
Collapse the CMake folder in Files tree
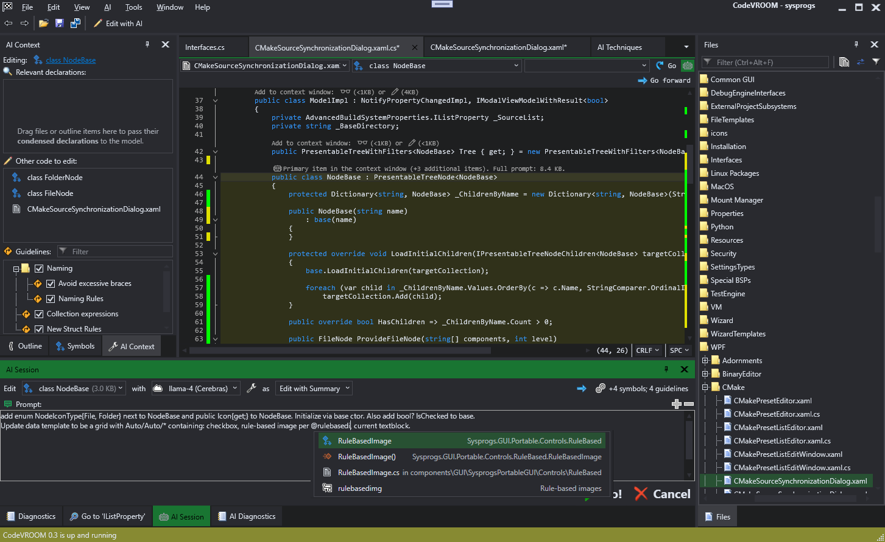click(705, 387)
